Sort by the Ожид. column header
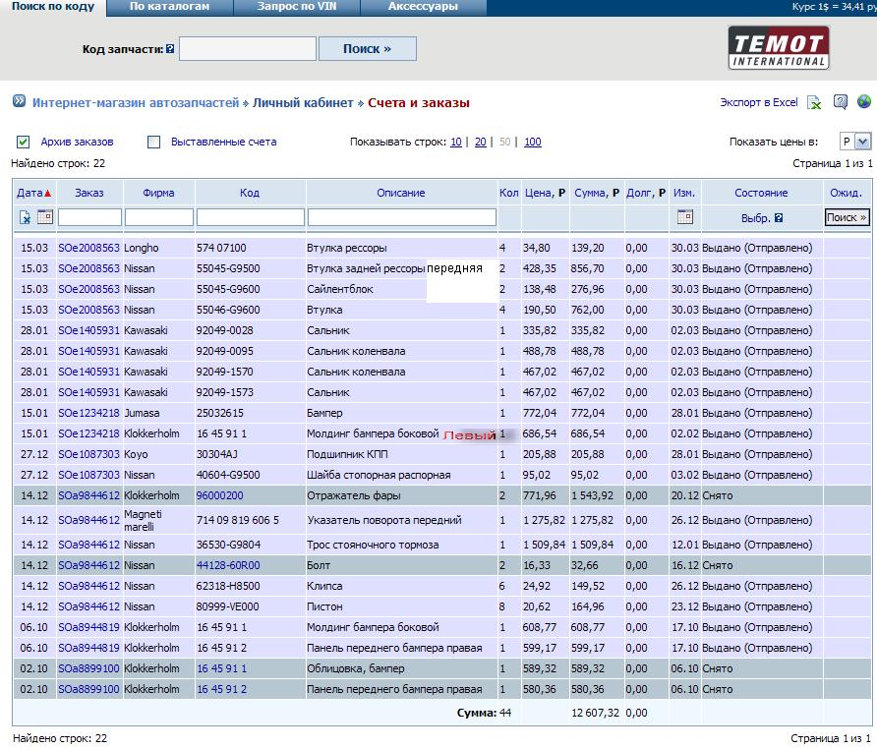 pyautogui.click(x=846, y=193)
